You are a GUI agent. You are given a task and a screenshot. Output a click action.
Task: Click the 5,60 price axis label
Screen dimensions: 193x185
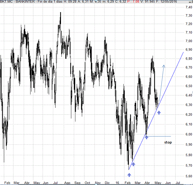click(x=189, y=176)
